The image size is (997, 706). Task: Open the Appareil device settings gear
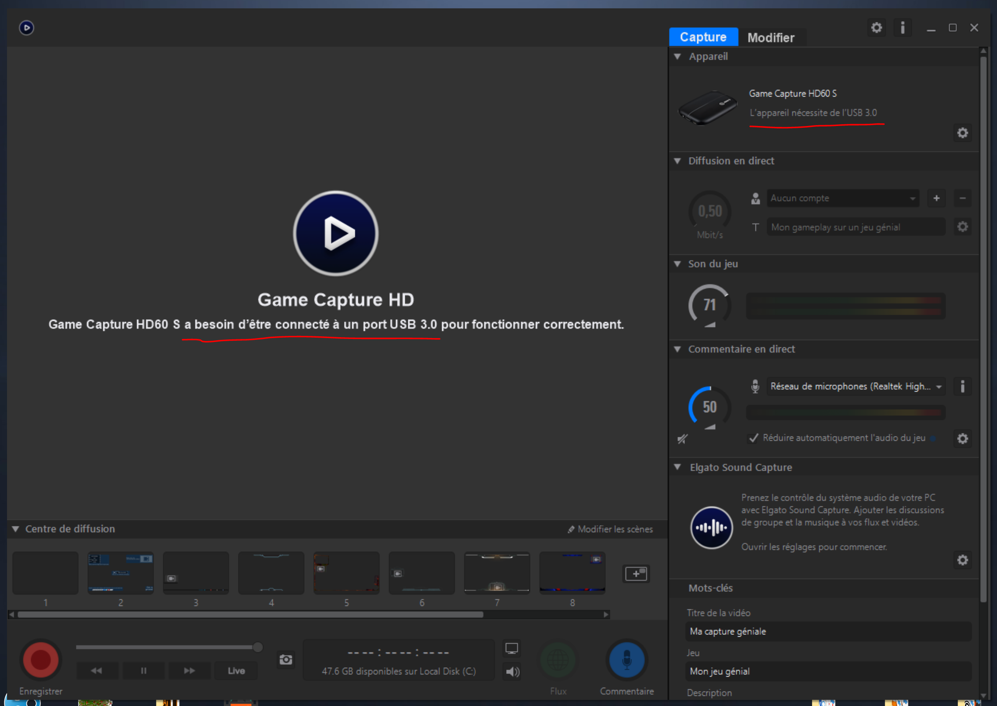pos(962,133)
